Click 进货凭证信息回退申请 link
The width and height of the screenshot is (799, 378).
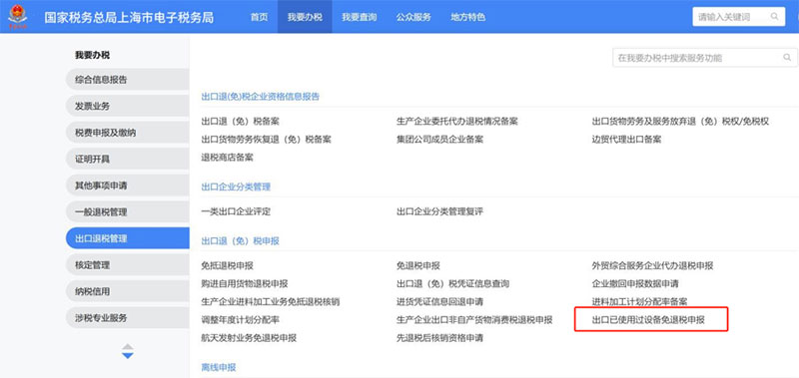point(439,301)
